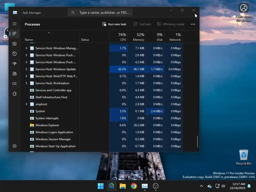Image resolution: width=256 pixels, height=192 pixels.
Task: Expand the smphost process
Action: (x=26, y=104)
